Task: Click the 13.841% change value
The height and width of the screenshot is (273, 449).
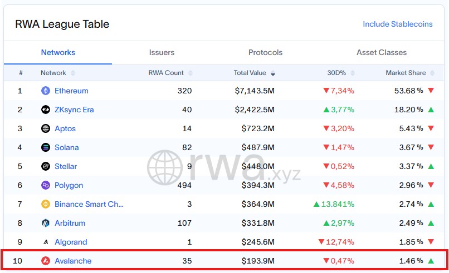Action: click(x=338, y=204)
